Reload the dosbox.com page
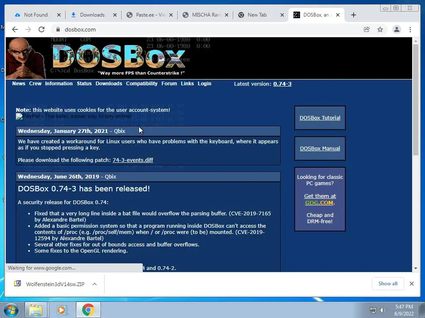 (x=42, y=29)
